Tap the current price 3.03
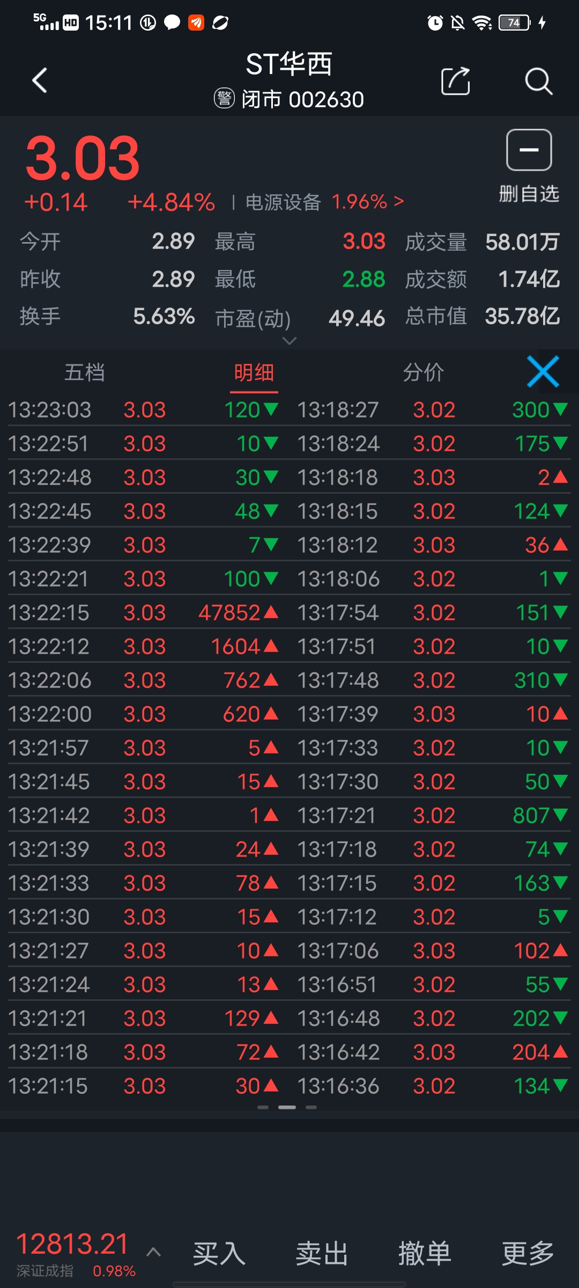Screen dimensions: 579x1288 [x=83, y=158]
